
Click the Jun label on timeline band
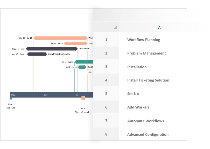(x=45, y=95)
